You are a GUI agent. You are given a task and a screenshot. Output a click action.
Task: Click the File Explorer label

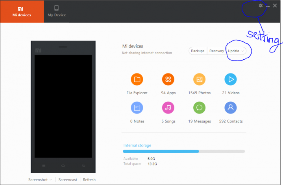137,93
